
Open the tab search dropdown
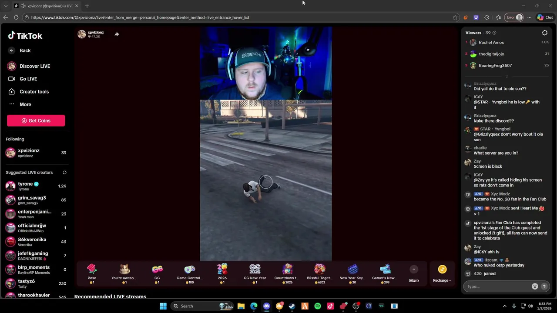[x=5, y=6]
